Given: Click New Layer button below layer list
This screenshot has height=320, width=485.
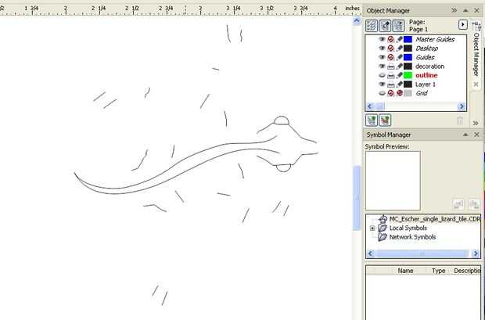Looking at the screenshot, I should tap(372, 120).
